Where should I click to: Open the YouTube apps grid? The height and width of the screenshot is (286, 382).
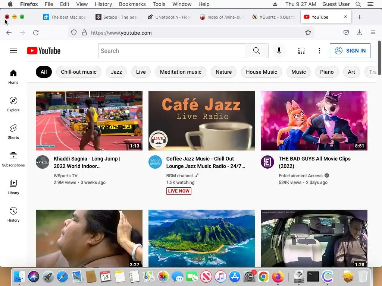[301, 51]
